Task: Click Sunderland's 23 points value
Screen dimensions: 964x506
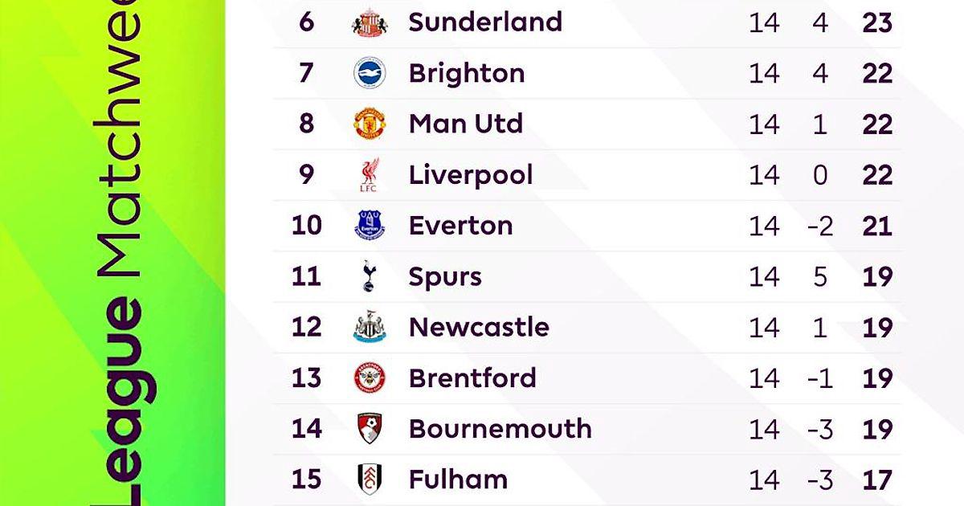Action: pyautogui.click(x=876, y=22)
